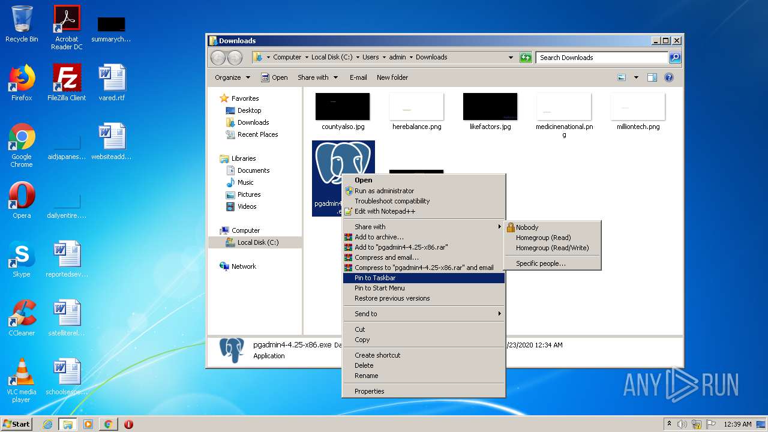768x432 pixels.
Task: Choose Homegroup (Read/Write) sharing
Action: point(552,248)
